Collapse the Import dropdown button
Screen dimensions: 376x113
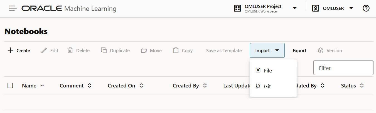[x=267, y=51]
